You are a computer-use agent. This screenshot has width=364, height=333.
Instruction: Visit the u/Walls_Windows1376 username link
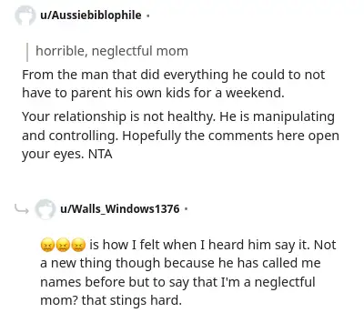click(120, 208)
